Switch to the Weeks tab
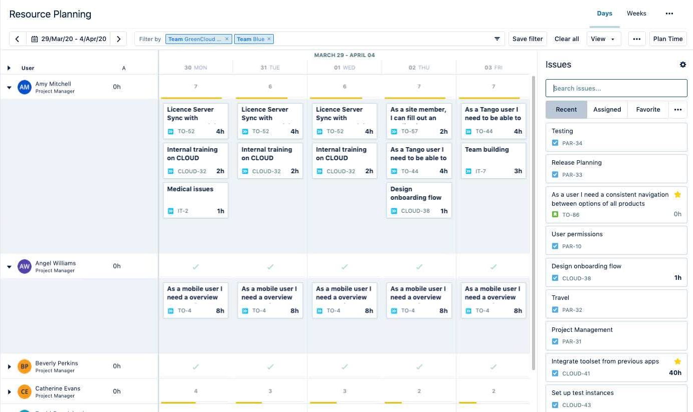 point(636,13)
